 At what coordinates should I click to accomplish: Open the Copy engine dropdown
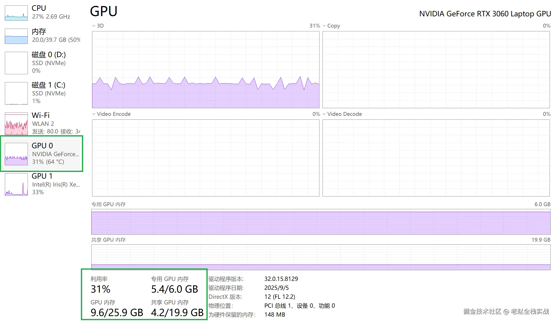[x=324, y=26]
